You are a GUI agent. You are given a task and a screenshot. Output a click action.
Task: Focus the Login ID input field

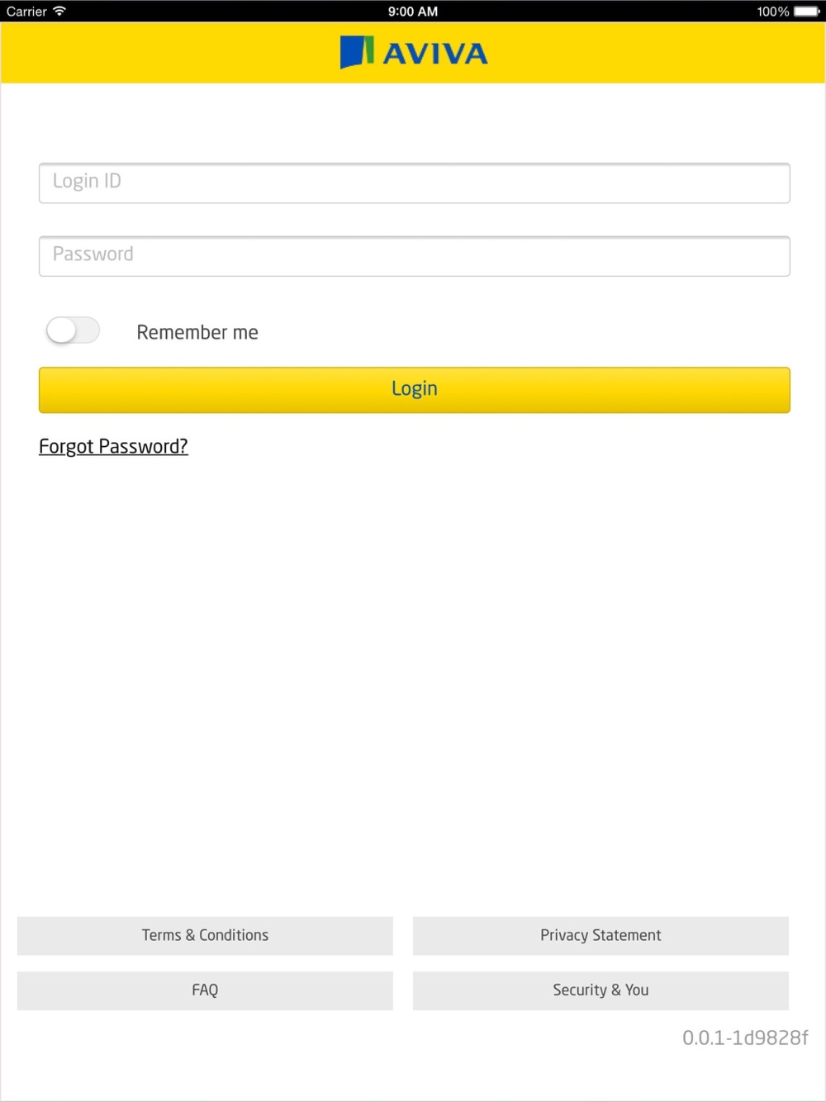pyautogui.click(x=415, y=183)
